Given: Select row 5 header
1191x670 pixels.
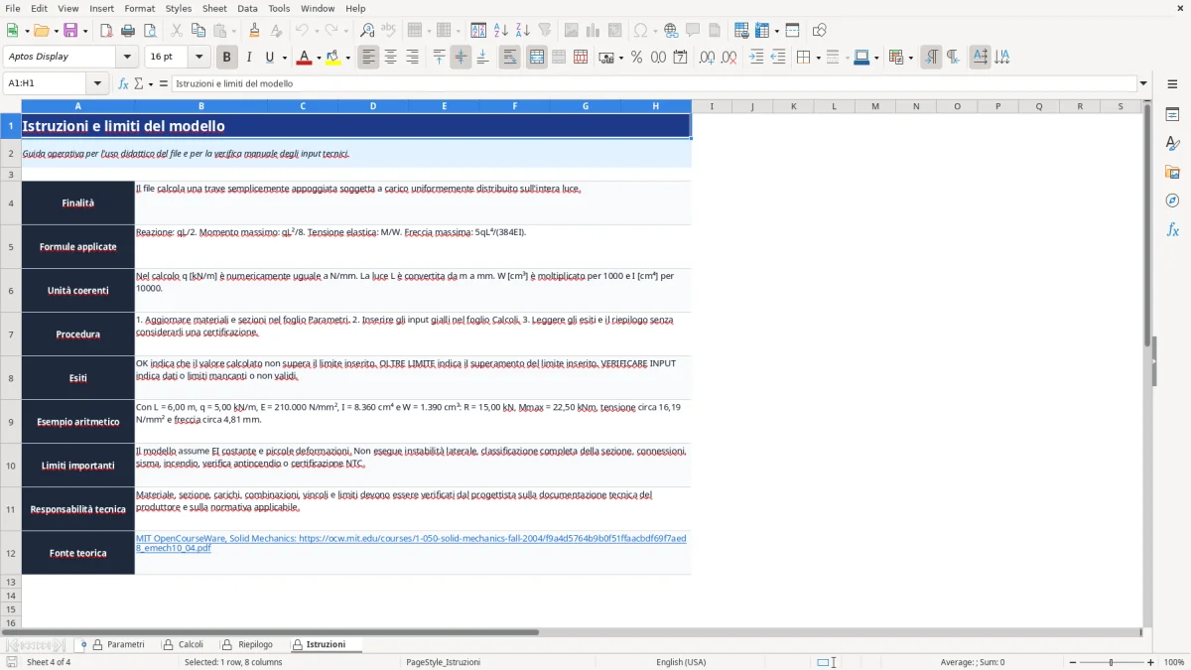Looking at the screenshot, I should pos(11,247).
